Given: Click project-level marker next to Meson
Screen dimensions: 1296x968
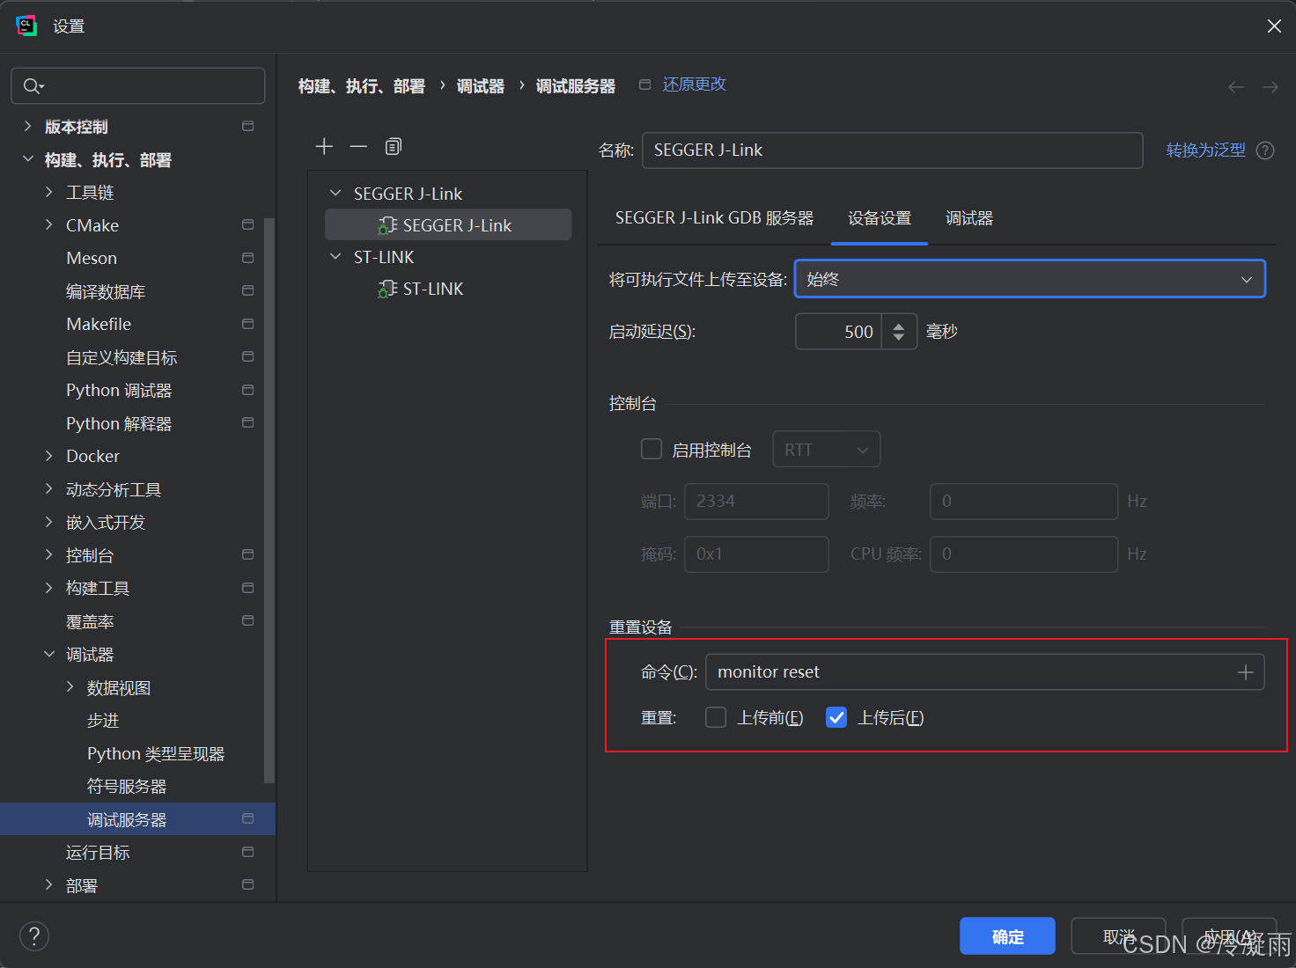Looking at the screenshot, I should 248,258.
